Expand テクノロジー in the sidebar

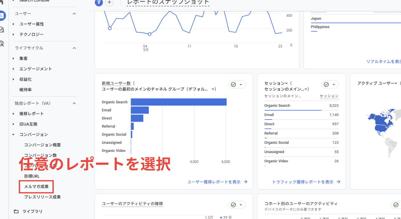13,35
